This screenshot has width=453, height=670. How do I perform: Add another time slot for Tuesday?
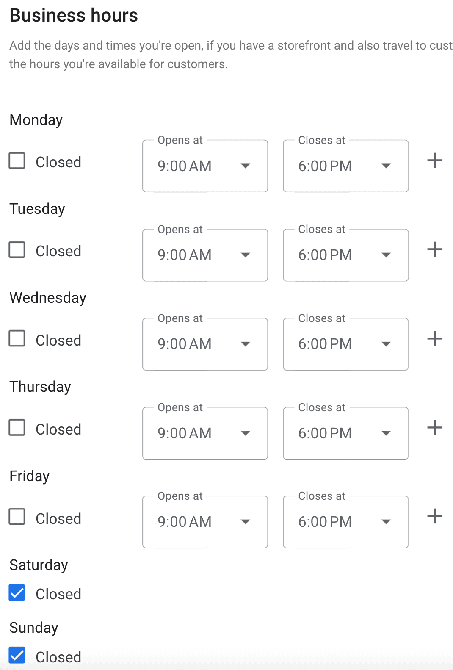click(434, 249)
